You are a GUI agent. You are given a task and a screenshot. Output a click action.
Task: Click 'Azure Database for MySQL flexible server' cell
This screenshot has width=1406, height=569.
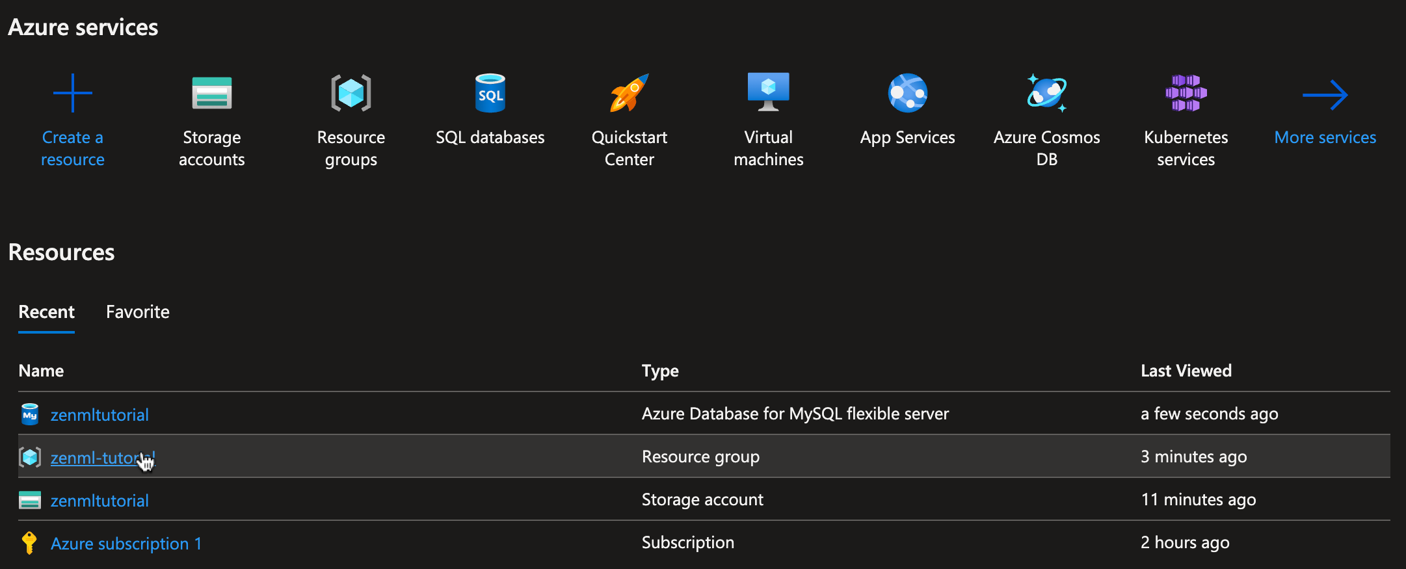tap(795, 414)
